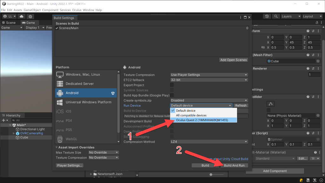Choose All compatible devices option
Image resolution: width=325 pixels, height=183 pixels.
coord(203,115)
